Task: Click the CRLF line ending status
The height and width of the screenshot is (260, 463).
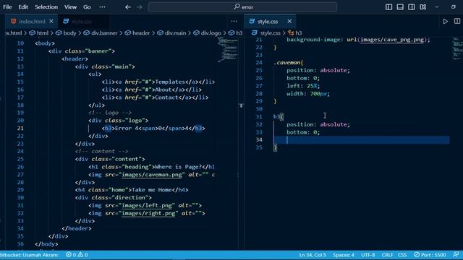Action: [x=387, y=255]
